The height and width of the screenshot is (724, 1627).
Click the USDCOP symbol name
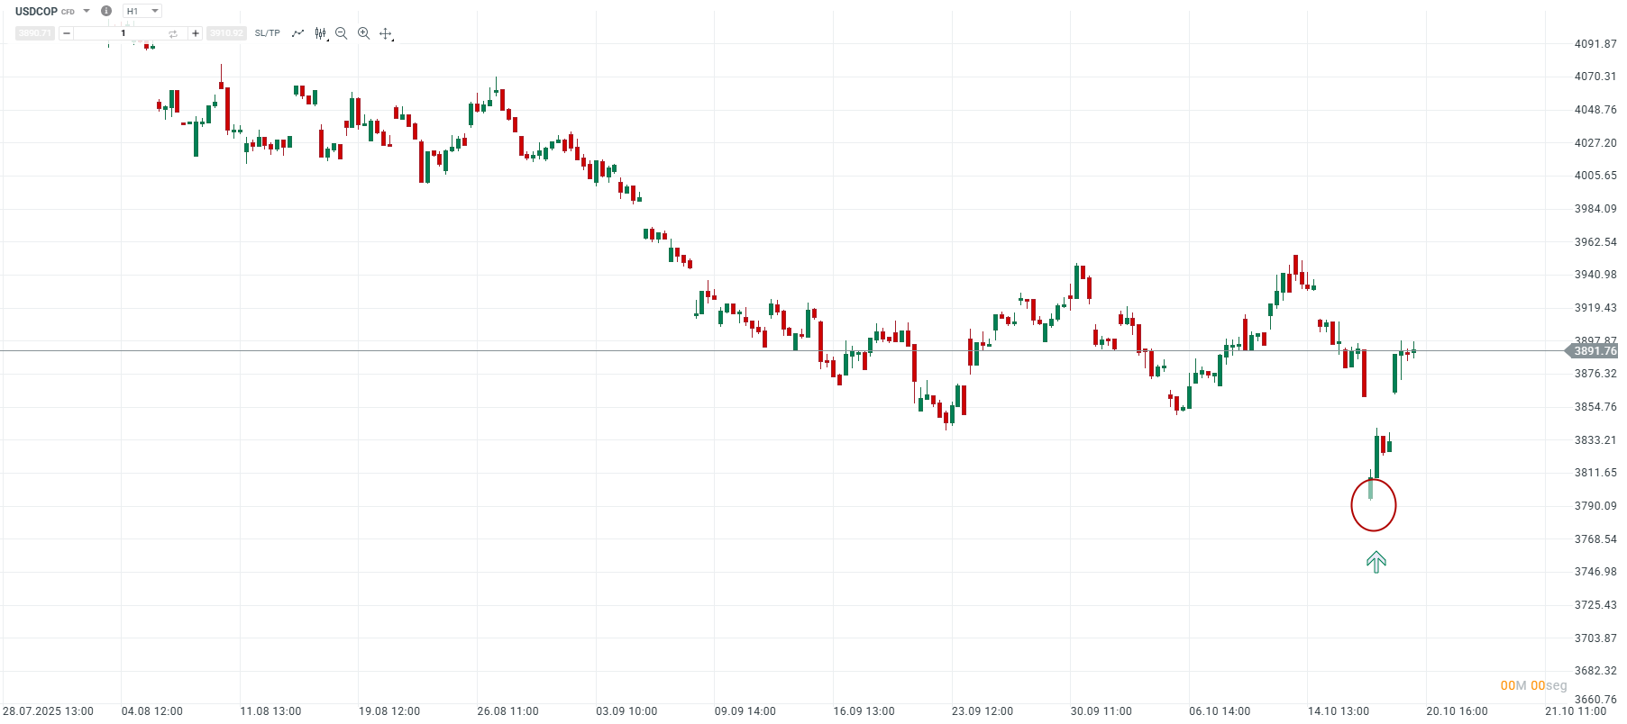(x=36, y=11)
